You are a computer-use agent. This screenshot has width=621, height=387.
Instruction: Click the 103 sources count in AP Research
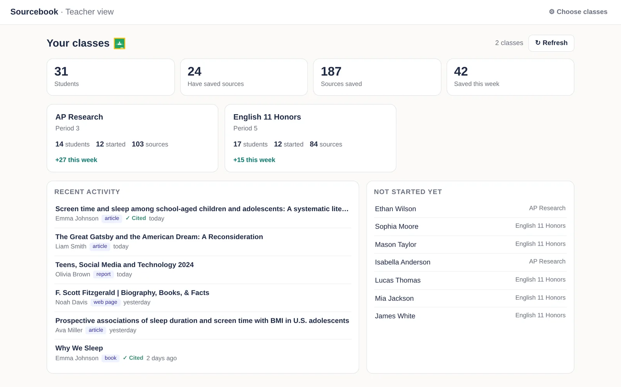pyautogui.click(x=150, y=144)
